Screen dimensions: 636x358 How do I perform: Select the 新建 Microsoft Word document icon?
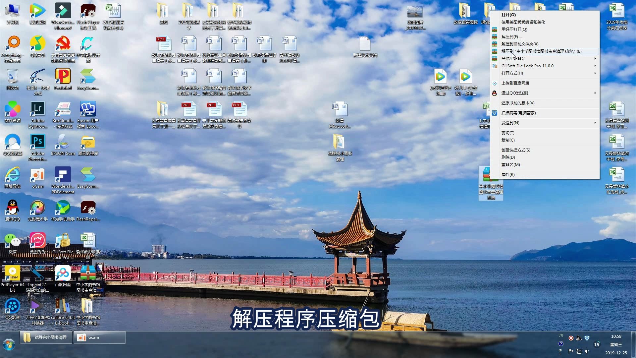tap(340, 115)
